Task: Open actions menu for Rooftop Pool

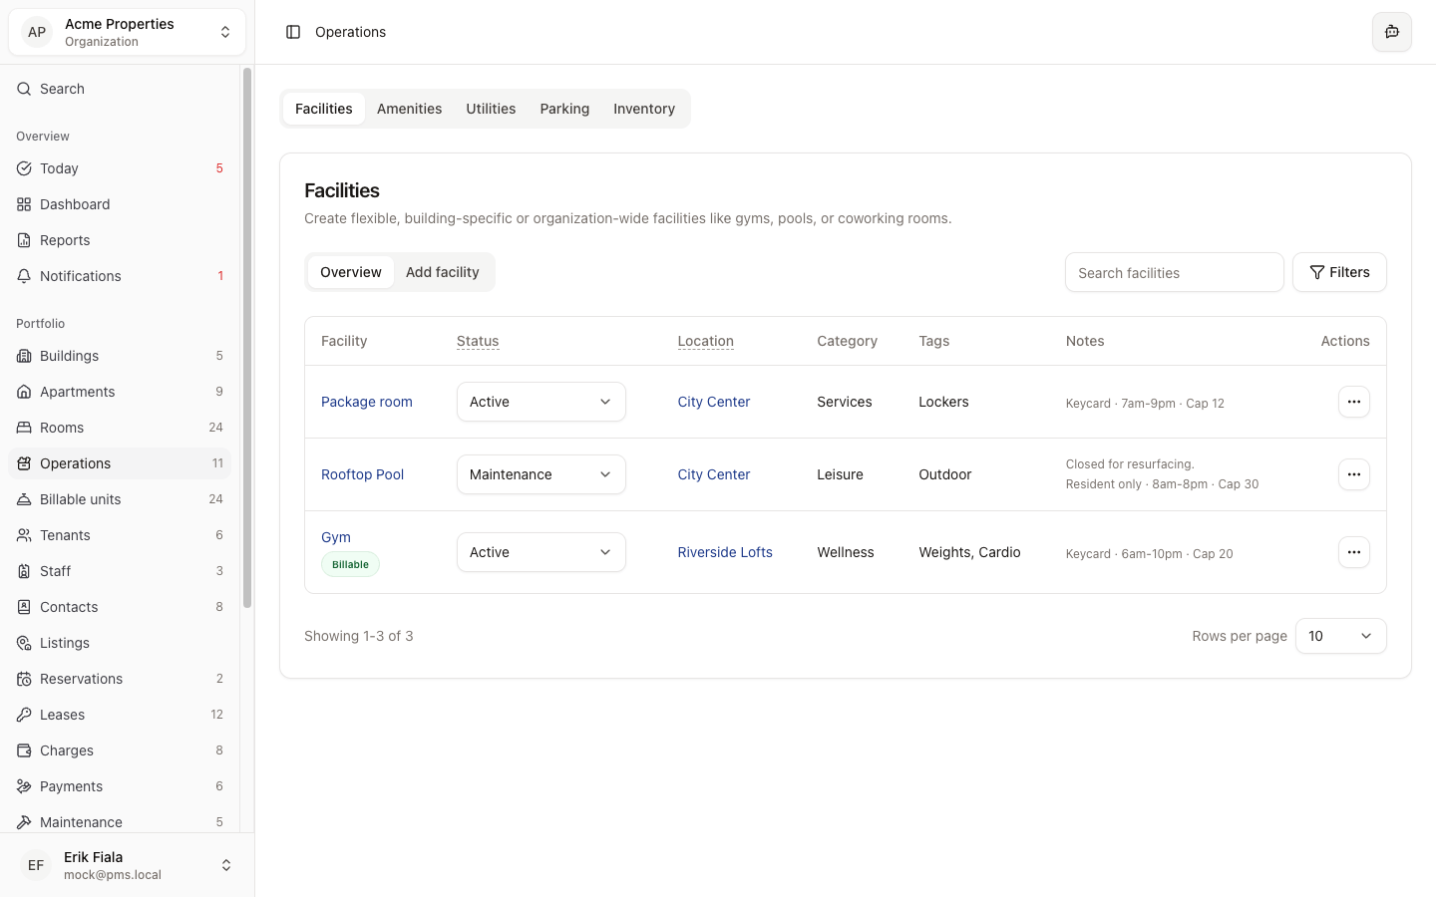Action: click(x=1353, y=474)
